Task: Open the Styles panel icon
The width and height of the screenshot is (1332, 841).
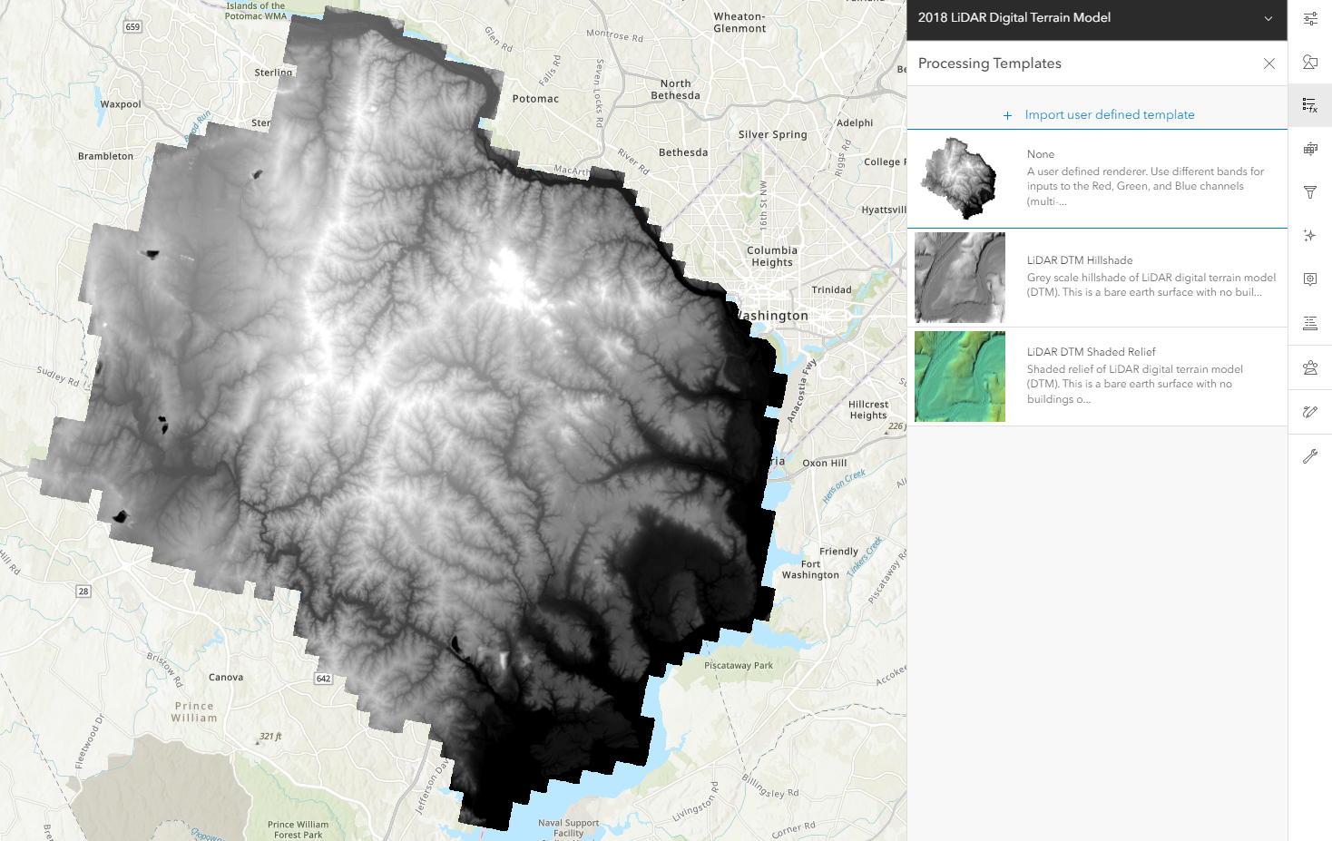Action: [x=1310, y=62]
